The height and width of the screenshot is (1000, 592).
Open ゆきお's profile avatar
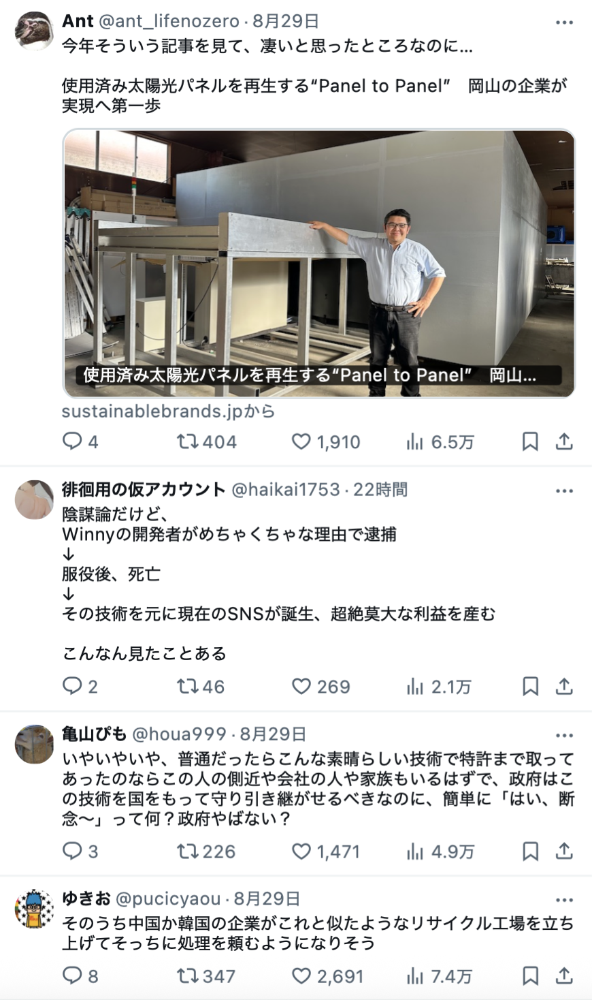(x=34, y=909)
